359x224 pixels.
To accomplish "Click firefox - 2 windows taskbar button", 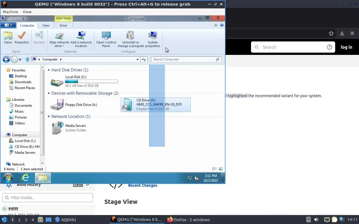I will coord(188,220).
